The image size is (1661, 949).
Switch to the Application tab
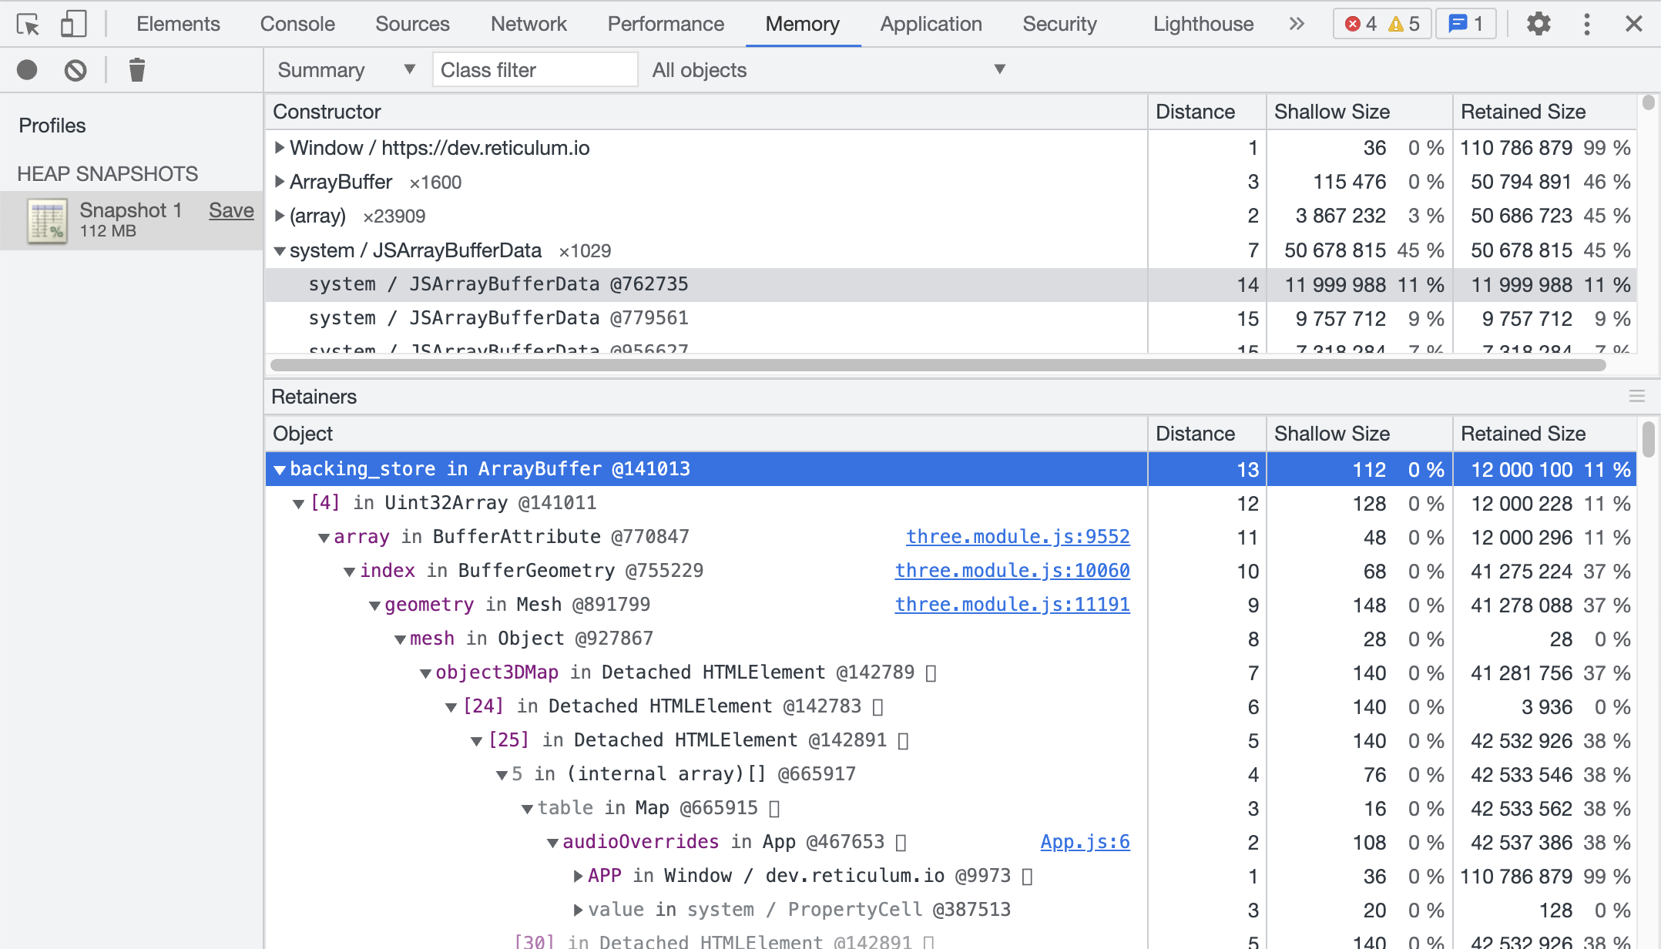coord(930,24)
